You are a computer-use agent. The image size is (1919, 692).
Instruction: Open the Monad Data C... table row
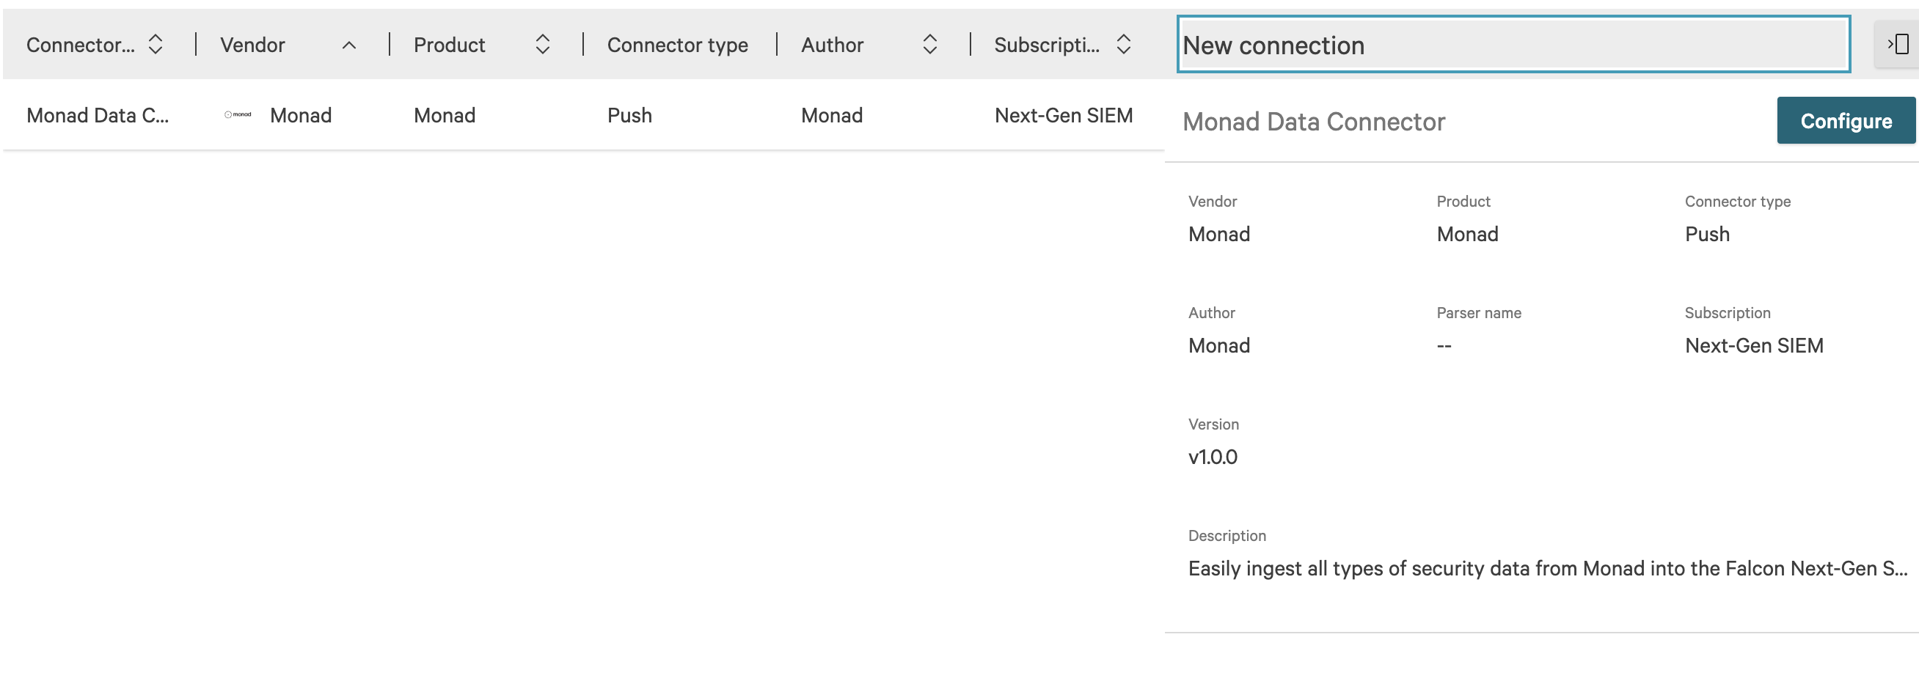[98, 115]
